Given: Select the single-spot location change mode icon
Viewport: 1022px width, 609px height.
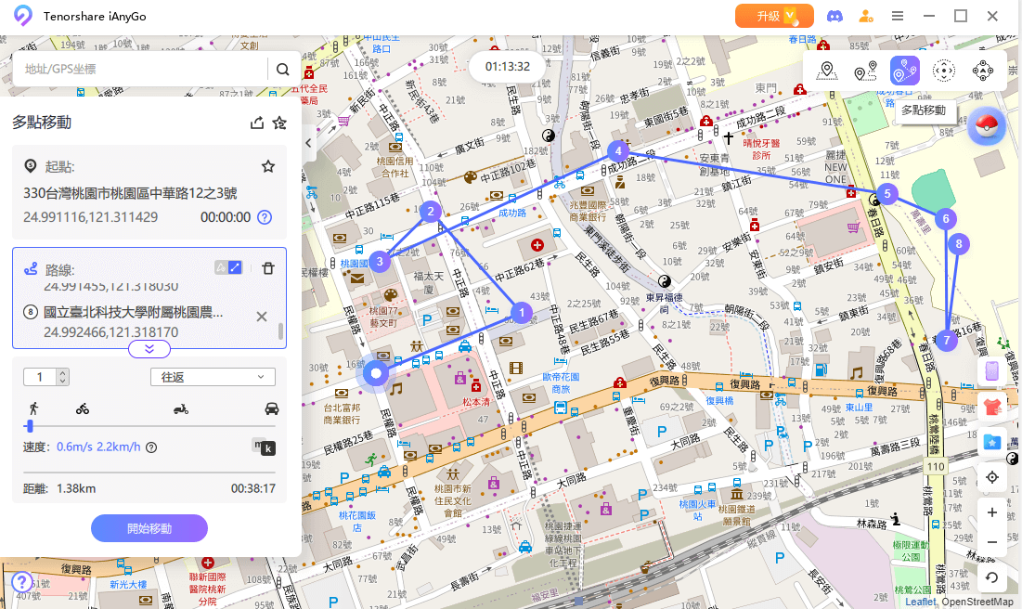Looking at the screenshot, I should click(826, 71).
